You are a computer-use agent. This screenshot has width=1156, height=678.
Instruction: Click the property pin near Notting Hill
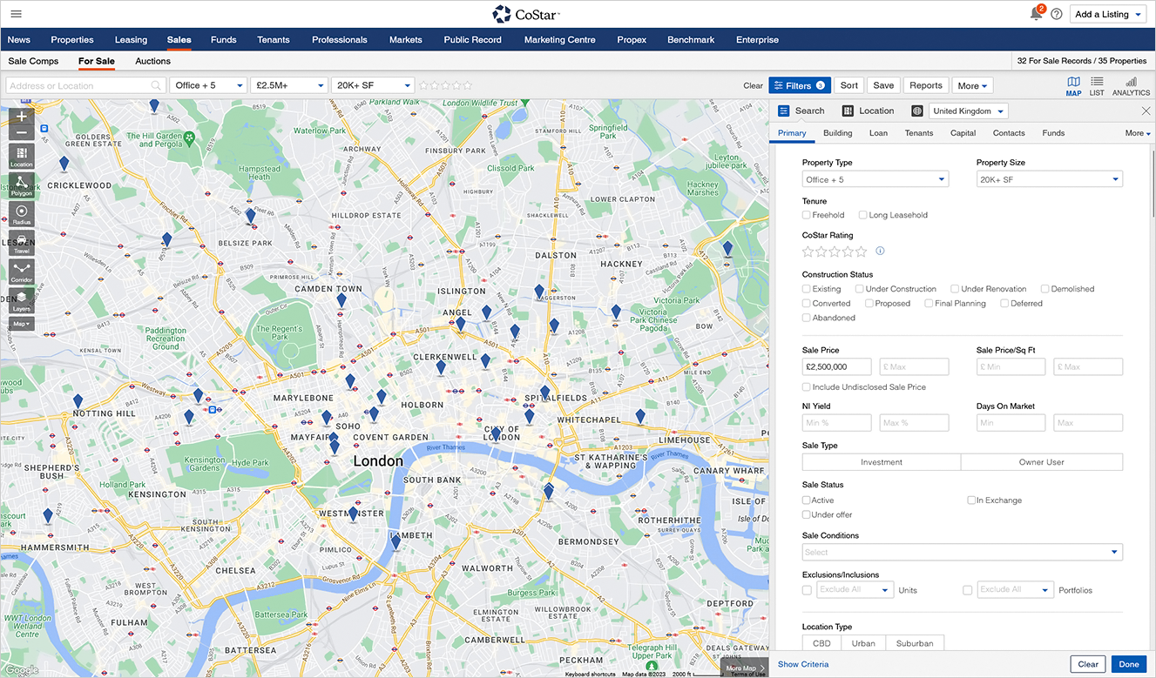tap(78, 401)
